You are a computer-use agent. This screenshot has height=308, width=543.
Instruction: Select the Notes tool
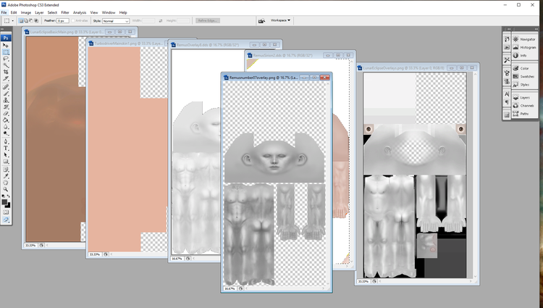[x=6, y=170]
